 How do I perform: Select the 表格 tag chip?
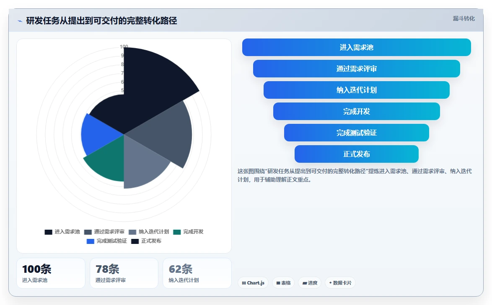click(283, 283)
